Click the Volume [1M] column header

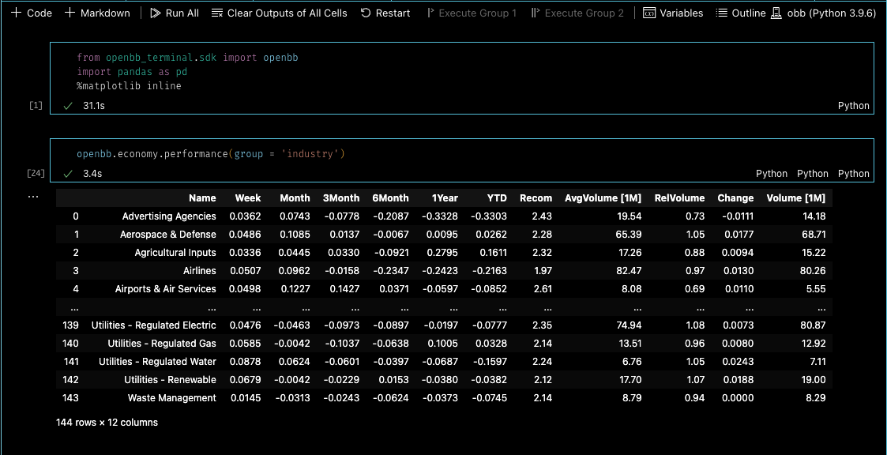click(796, 198)
